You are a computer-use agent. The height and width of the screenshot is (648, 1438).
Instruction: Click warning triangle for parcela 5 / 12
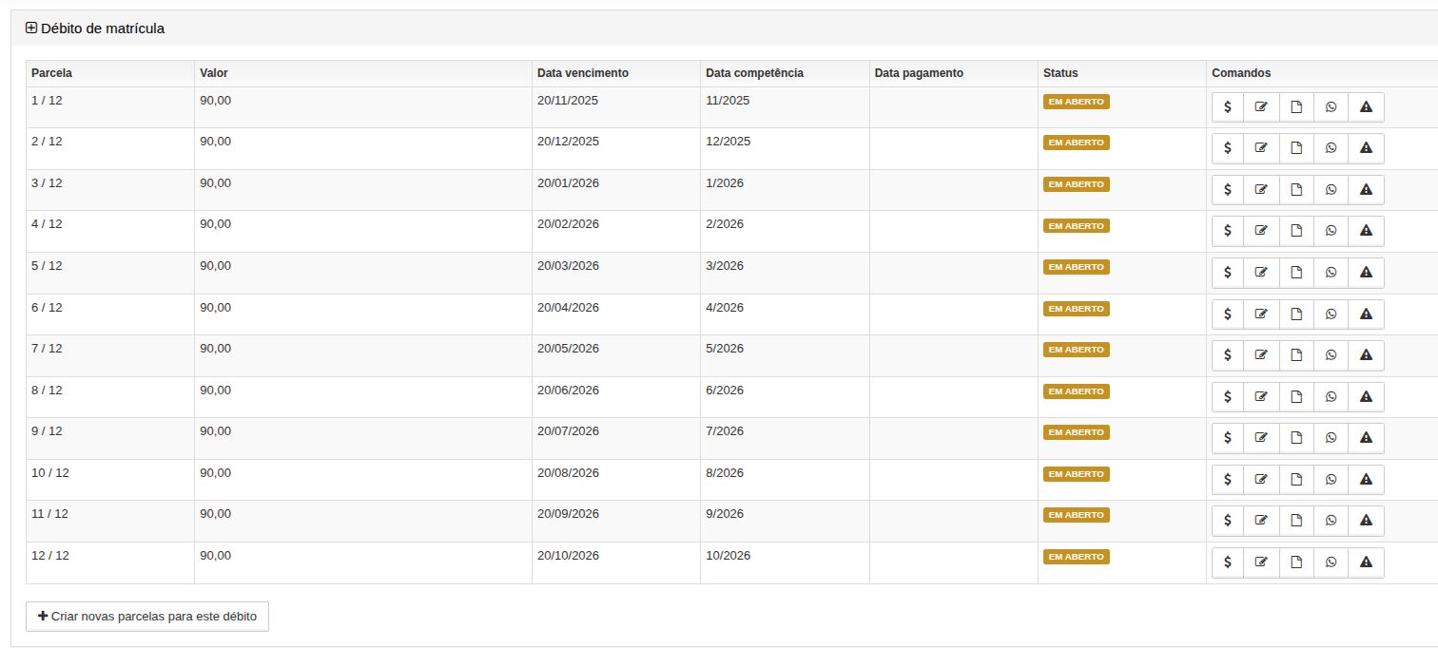(1366, 273)
